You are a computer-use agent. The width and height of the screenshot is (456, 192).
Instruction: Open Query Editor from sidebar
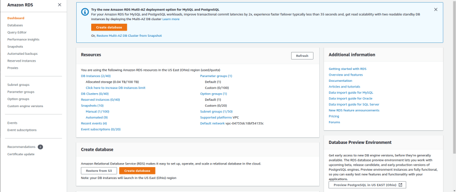[x=17, y=32]
